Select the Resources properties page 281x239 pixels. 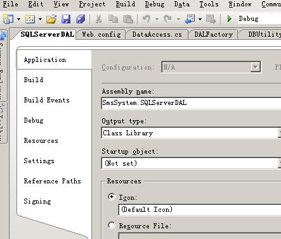click(54, 140)
